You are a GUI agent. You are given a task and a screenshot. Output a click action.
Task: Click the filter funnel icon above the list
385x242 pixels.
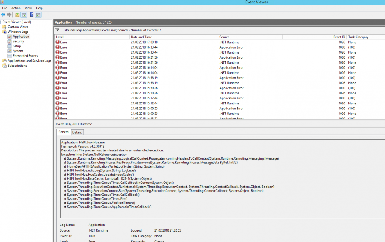click(57, 30)
